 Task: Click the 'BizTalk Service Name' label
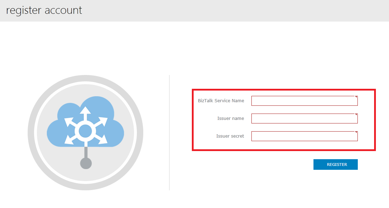(x=221, y=101)
